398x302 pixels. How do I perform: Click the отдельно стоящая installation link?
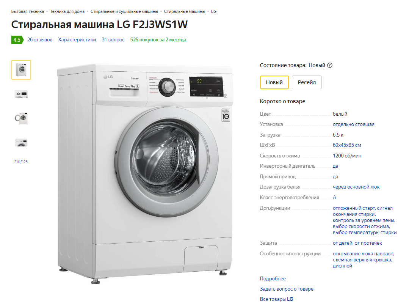coord(353,124)
